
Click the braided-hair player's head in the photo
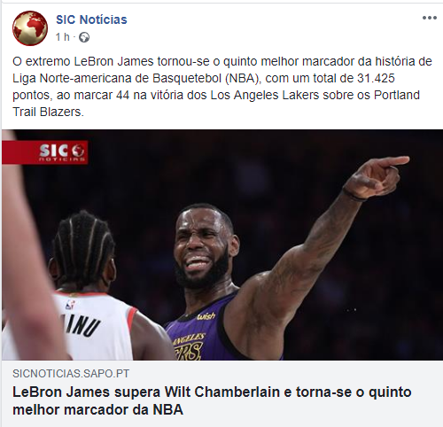[x=82, y=248]
